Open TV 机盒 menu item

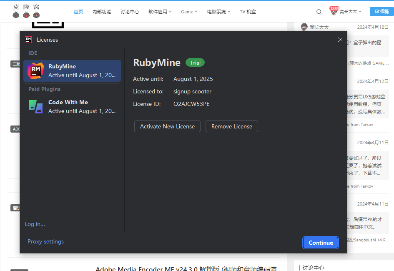248,12
